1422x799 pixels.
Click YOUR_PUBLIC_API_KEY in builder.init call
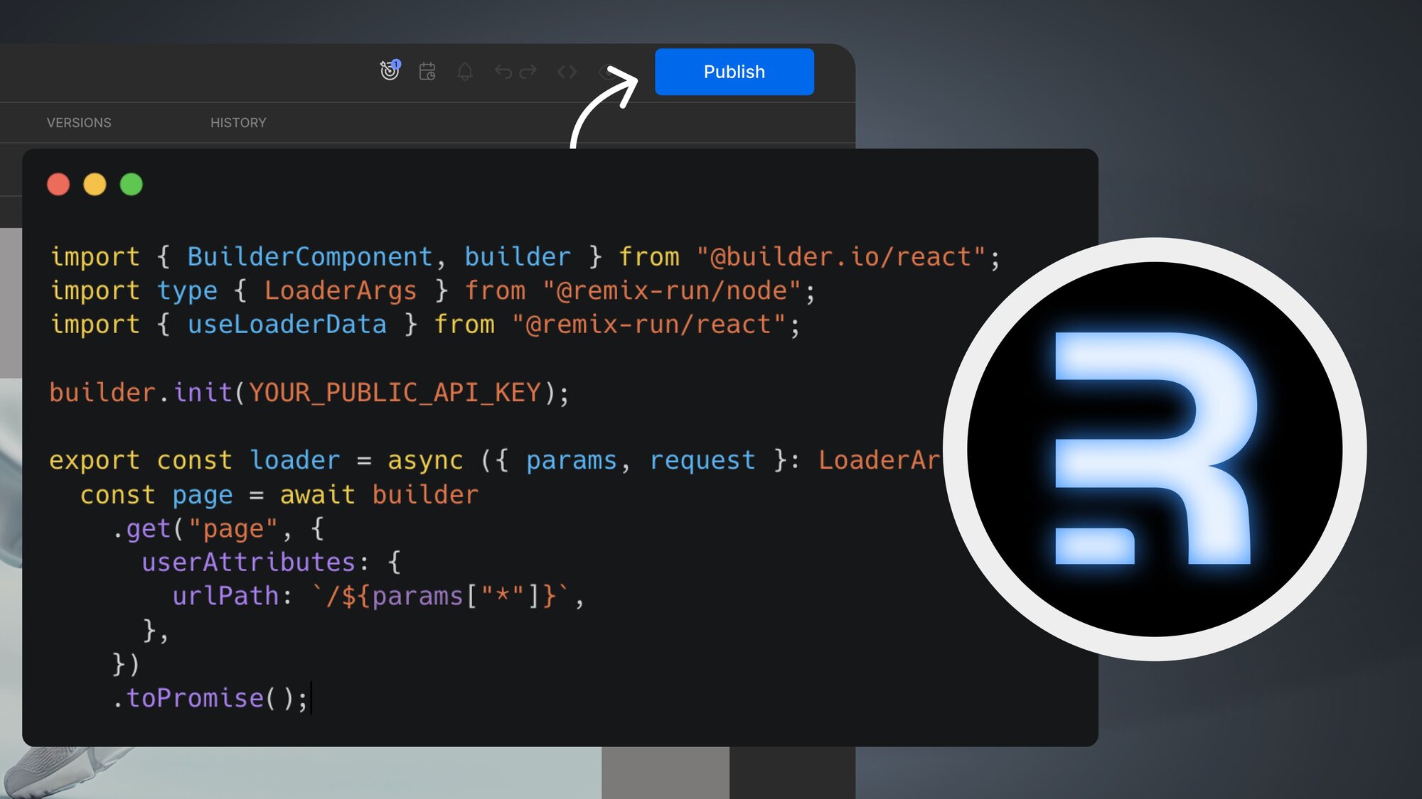pyautogui.click(x=395, y=393)
